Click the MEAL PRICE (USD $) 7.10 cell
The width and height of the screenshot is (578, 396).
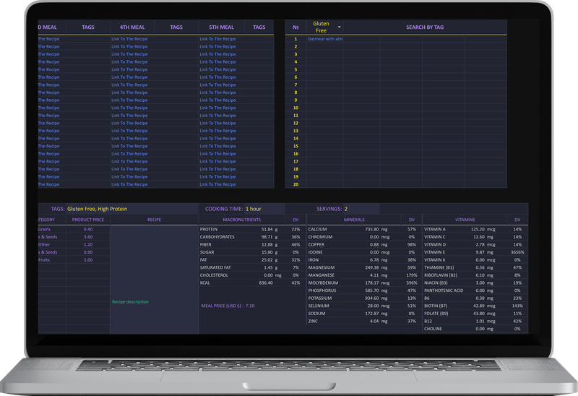[x=228, y=306]
